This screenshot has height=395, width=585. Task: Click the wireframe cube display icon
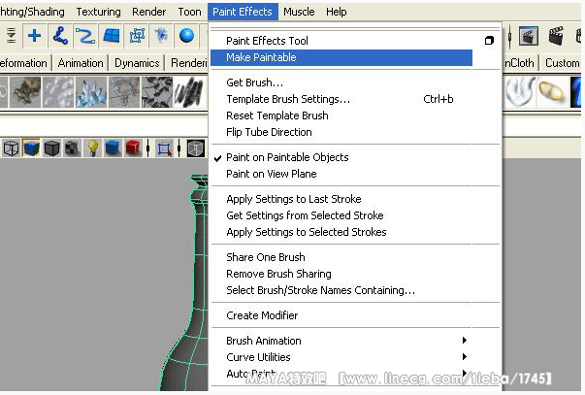12,148
